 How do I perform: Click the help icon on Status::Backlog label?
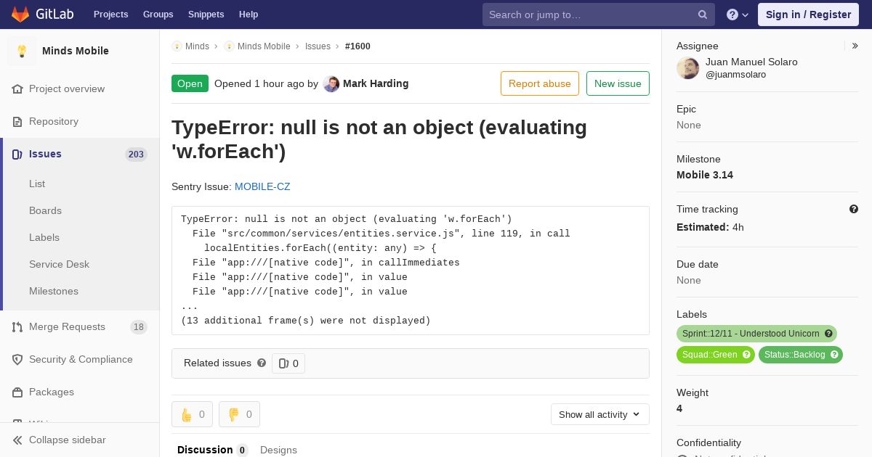pyautogui.click(x=833, y=355)
